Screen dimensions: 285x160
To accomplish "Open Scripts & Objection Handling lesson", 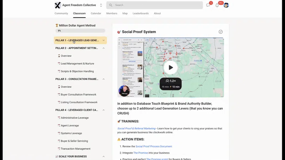I will click(x=77, y=71).
